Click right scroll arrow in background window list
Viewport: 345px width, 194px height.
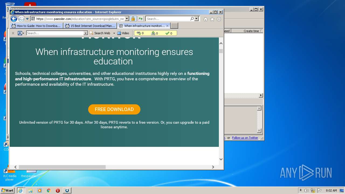click(x=261, y=95)
